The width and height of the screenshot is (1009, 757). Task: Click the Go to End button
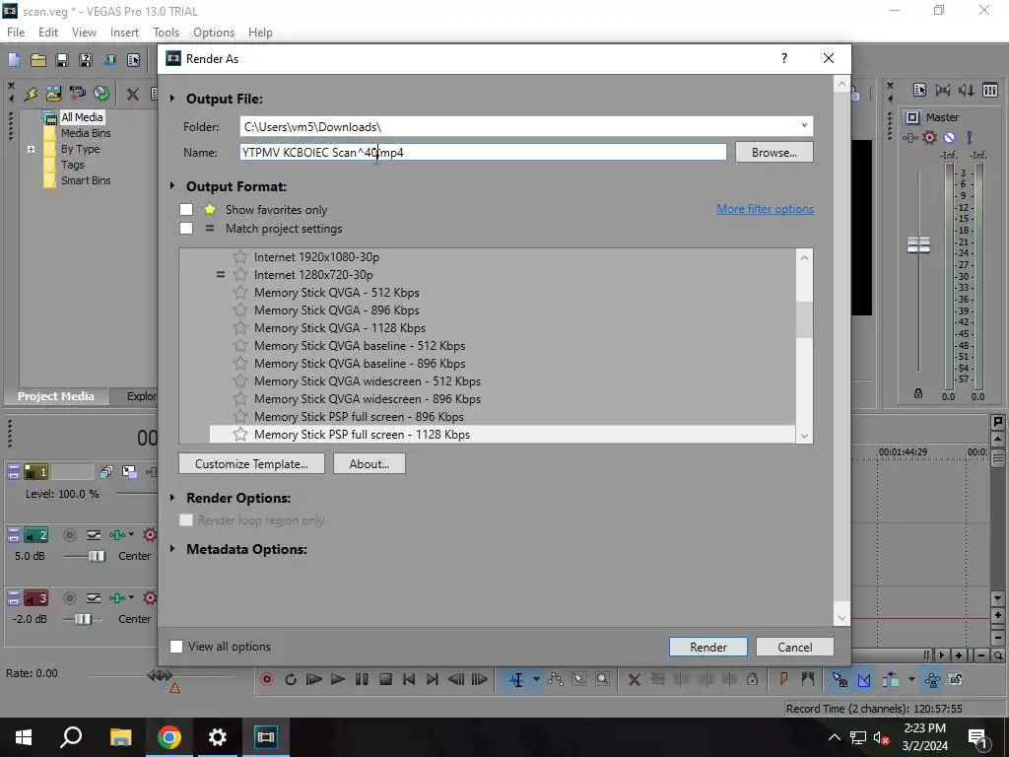(x=433, y=679)
